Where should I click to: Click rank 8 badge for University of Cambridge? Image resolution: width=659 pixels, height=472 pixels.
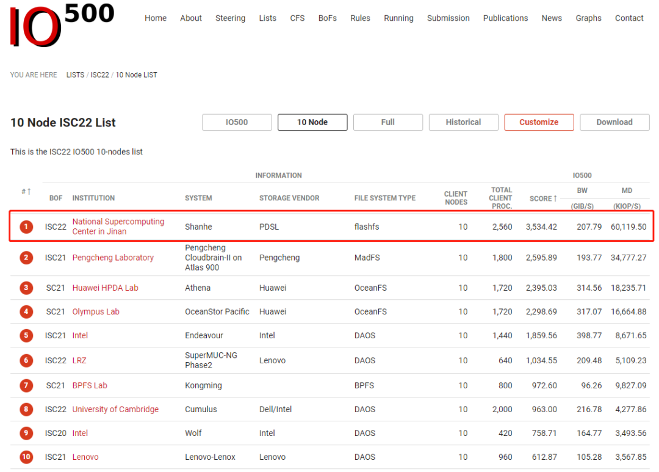(26, 409)
